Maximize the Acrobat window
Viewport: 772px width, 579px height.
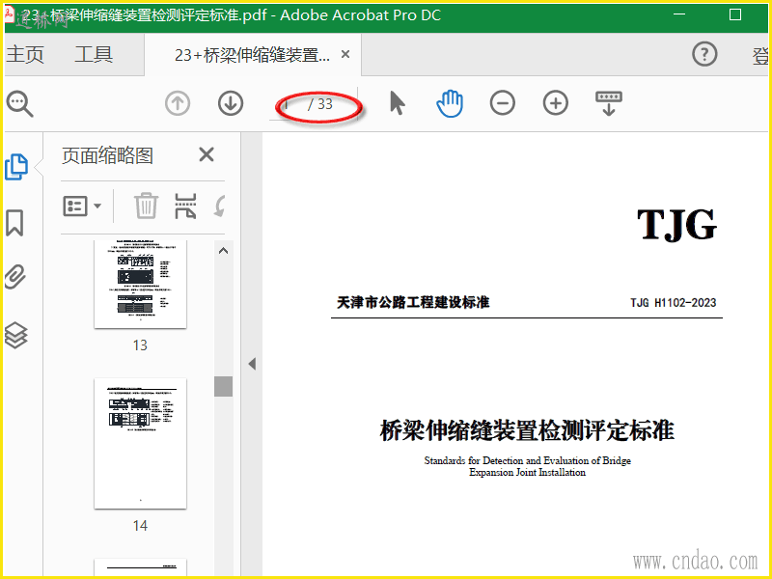click(735, 14)
